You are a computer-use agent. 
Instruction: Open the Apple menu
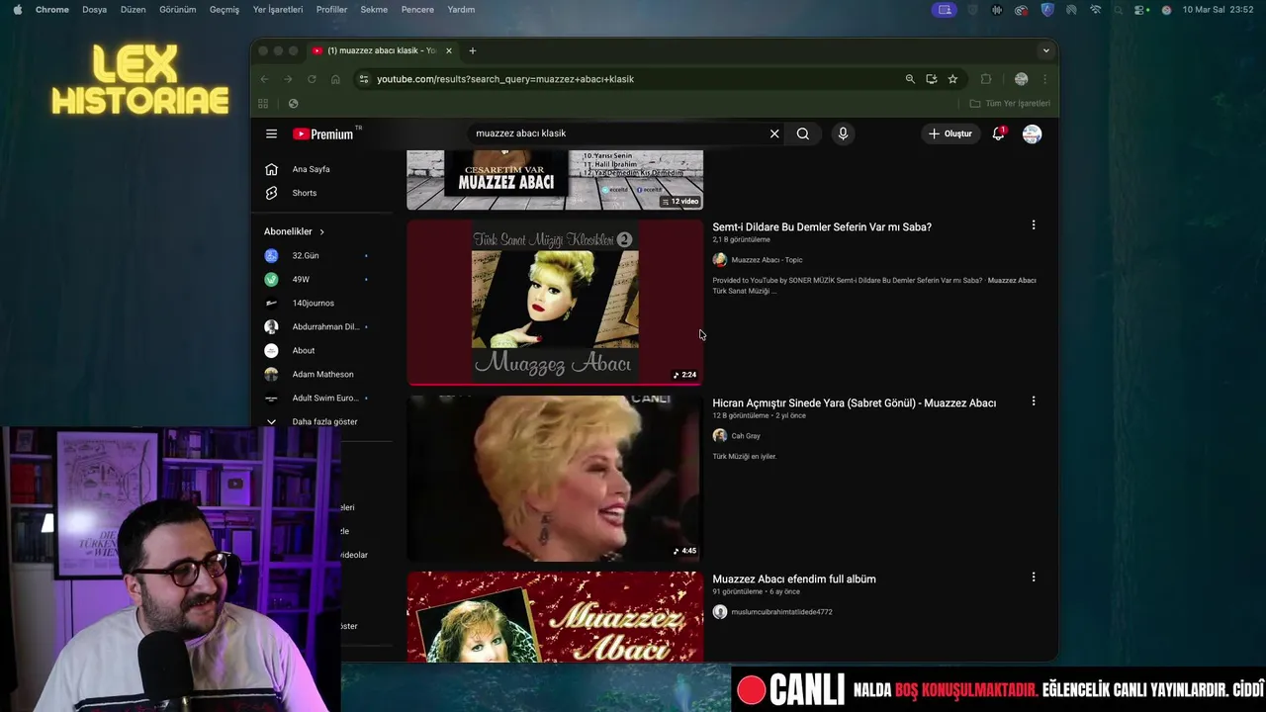pos(17,10)
